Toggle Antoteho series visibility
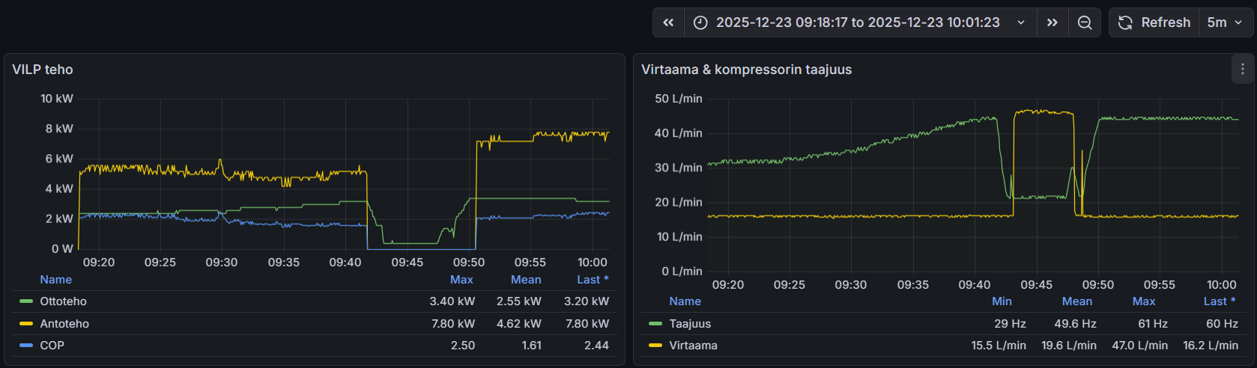 point(64,324)
